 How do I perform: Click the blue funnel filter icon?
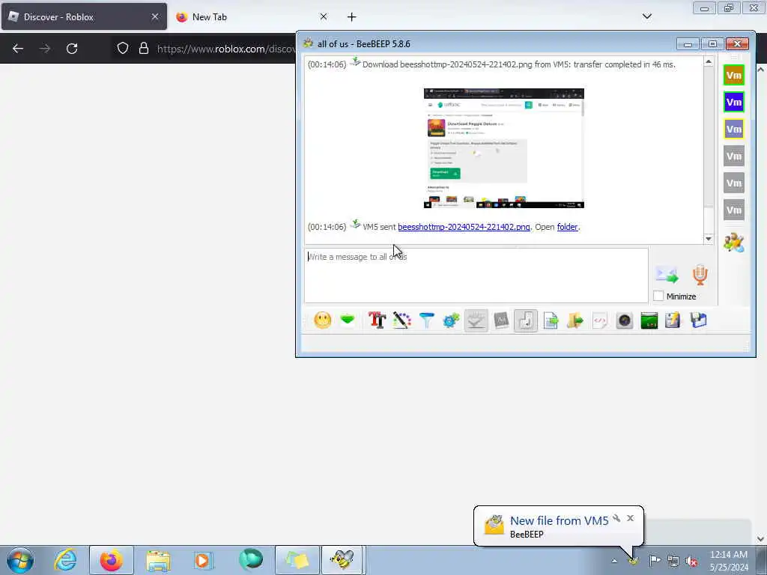click(426, 320)
